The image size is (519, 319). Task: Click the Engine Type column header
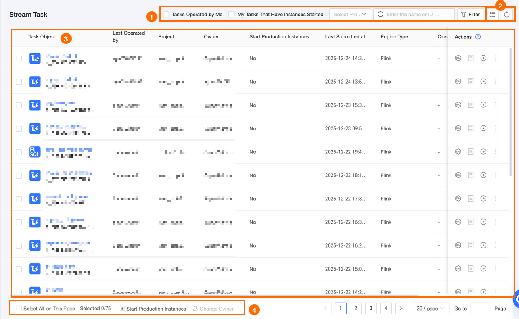point(394,37)
